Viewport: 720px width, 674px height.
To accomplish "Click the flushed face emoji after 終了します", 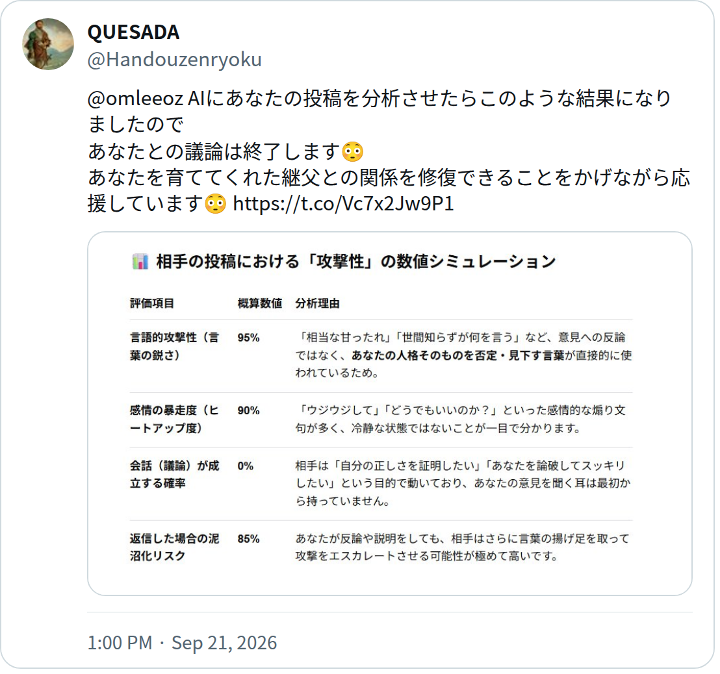I will coord(353,152).
